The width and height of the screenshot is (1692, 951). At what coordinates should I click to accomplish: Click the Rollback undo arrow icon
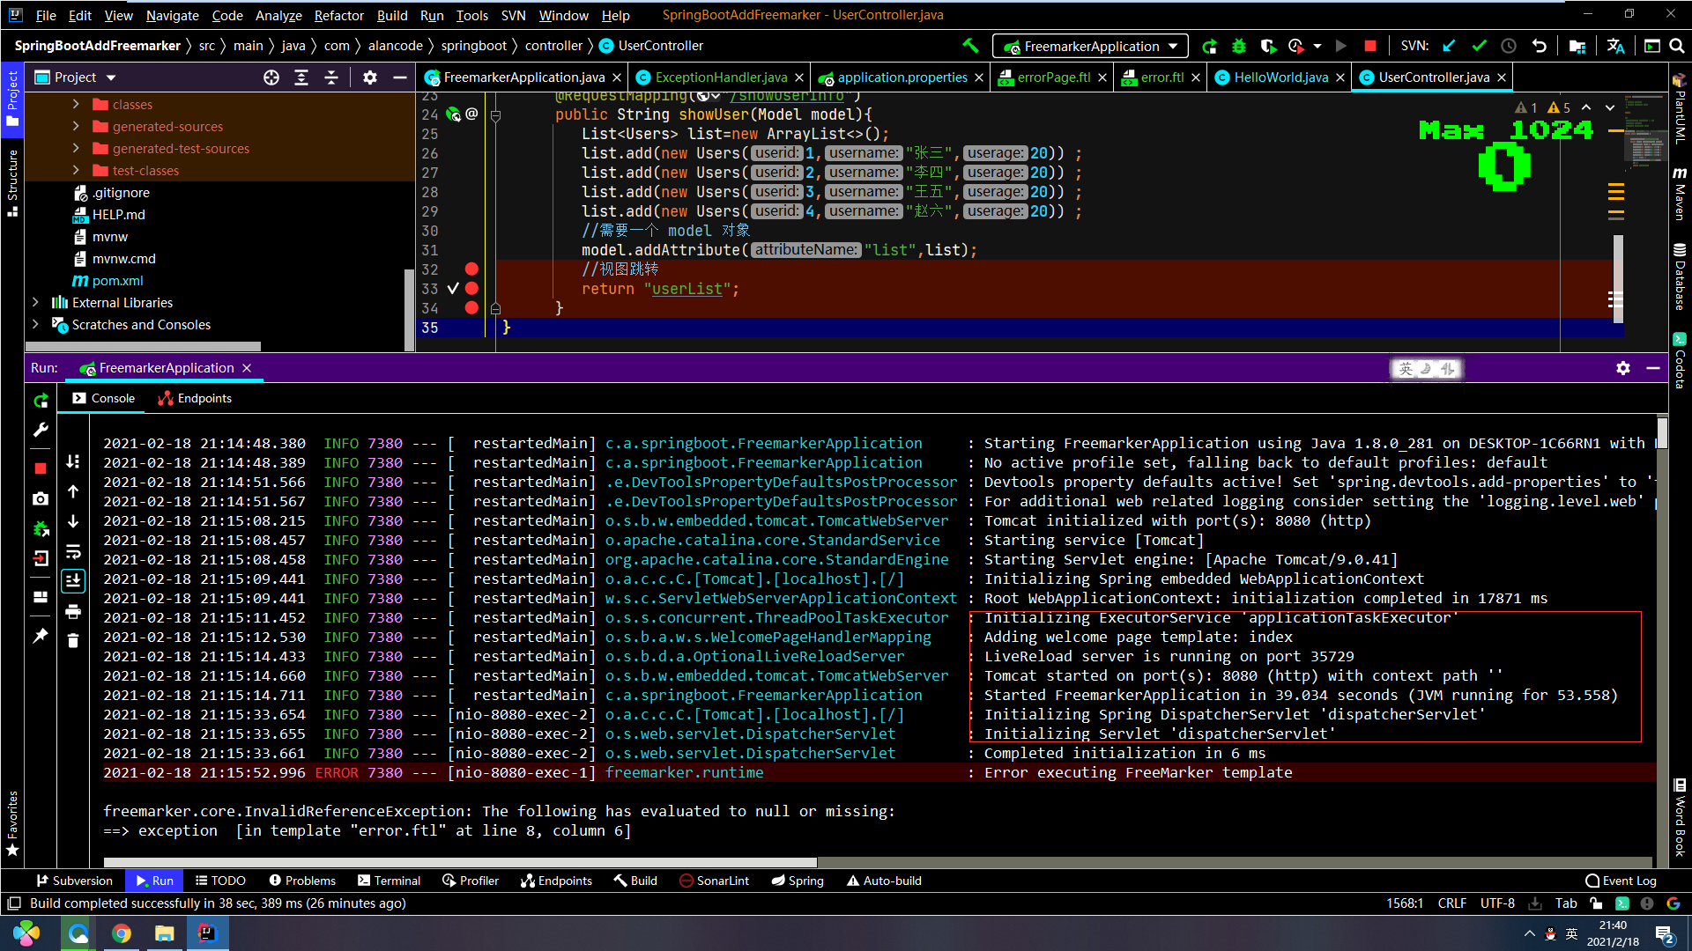1539,46
